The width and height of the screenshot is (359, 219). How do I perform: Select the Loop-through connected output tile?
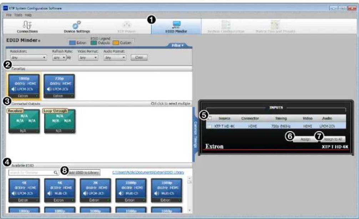[x=60, y=121]
